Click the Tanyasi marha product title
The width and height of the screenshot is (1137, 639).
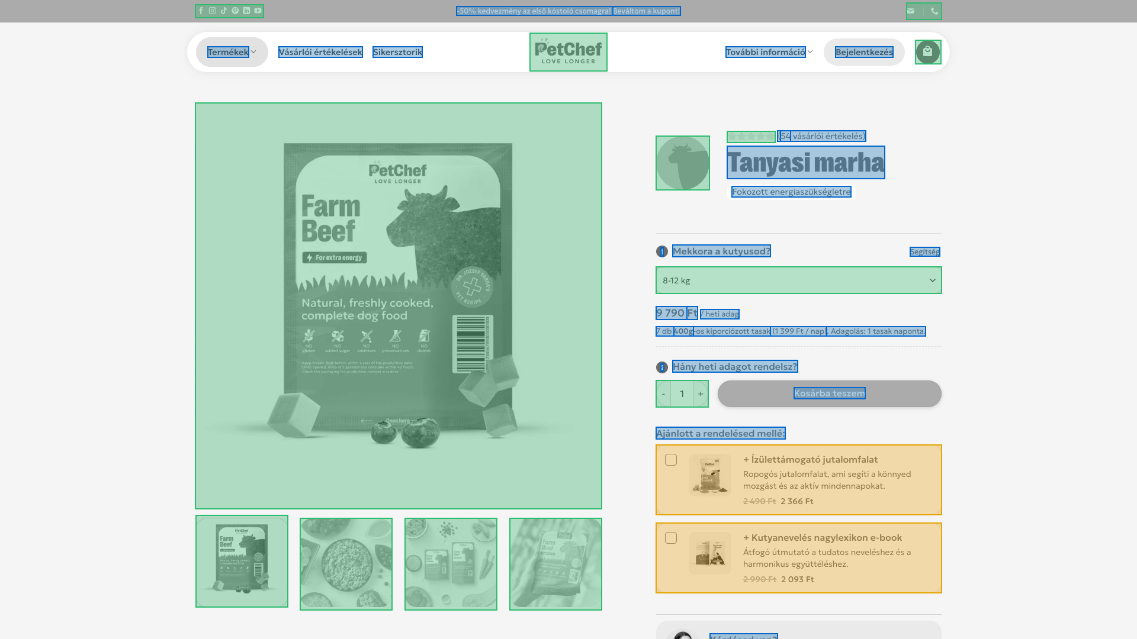tap(806, 163)
